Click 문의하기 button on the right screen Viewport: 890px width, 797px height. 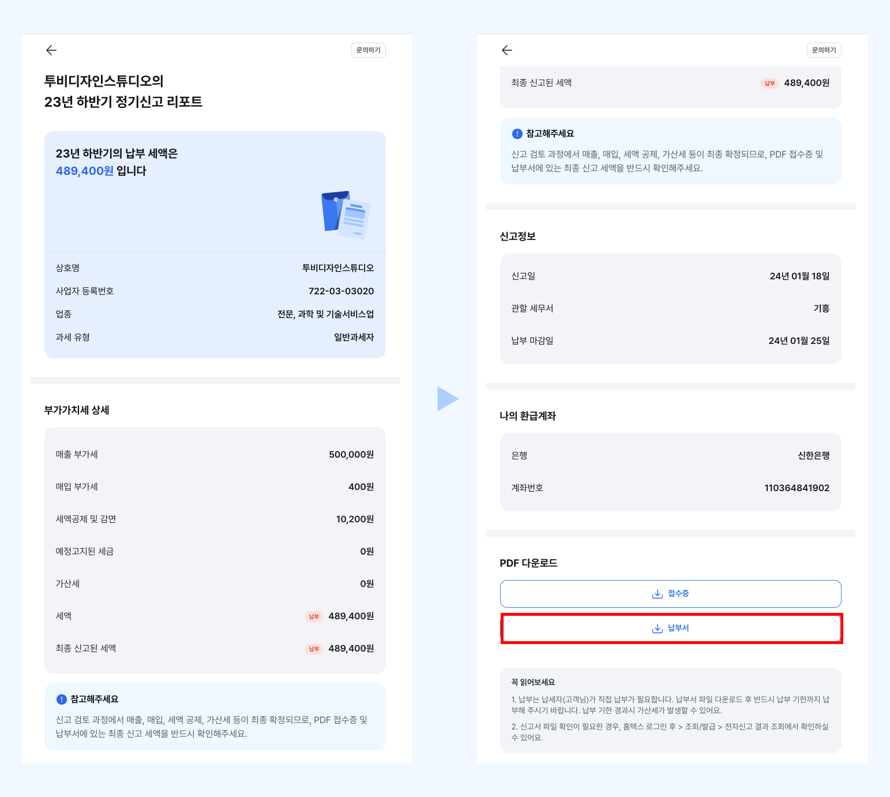824,50
